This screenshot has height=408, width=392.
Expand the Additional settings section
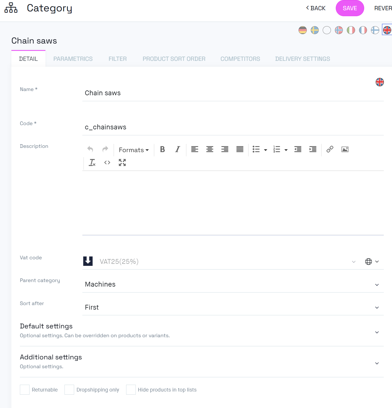tap(202, 362)
